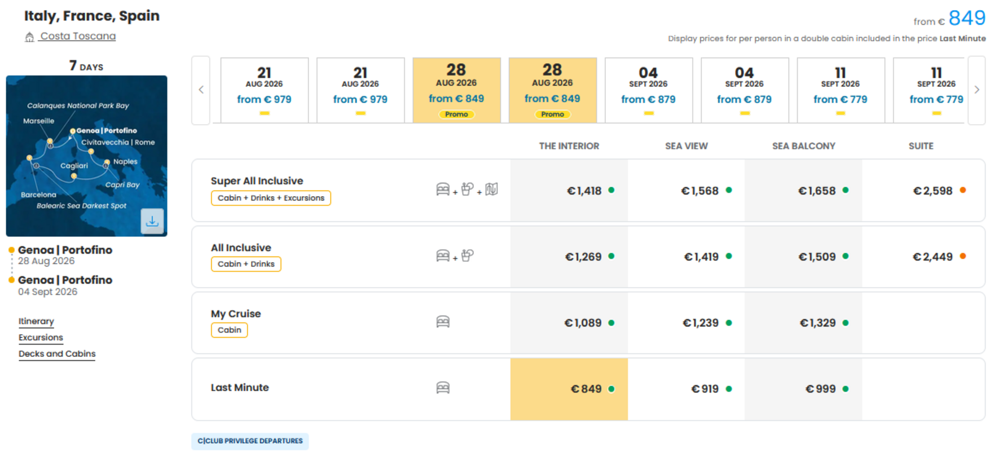
Task: Show earlier departure dates with left chevron
Action: tap(201, 90)
